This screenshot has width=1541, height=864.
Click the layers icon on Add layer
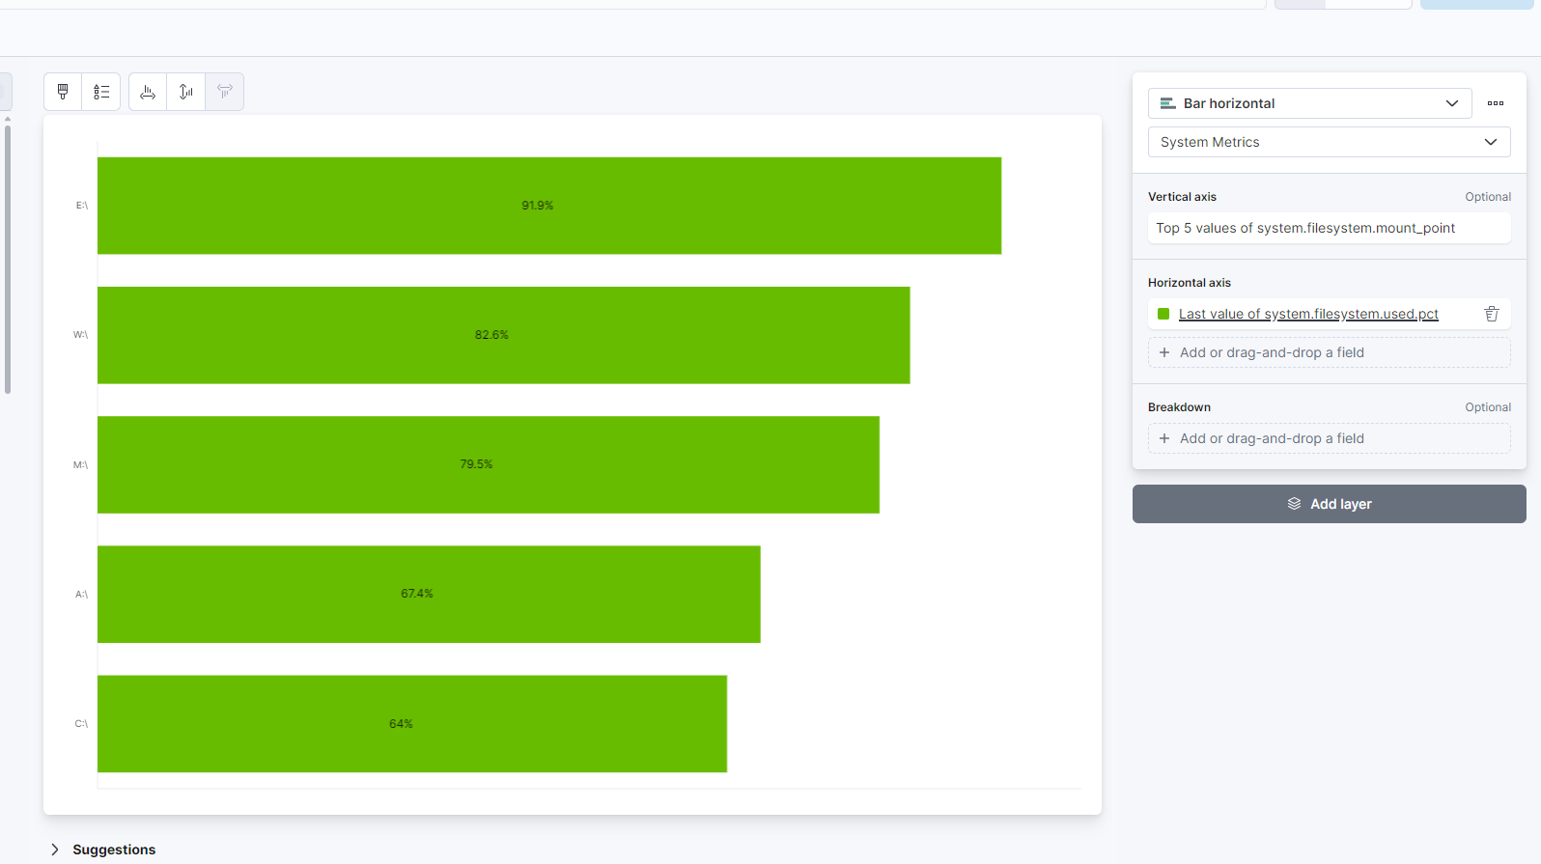point(1294,504)
